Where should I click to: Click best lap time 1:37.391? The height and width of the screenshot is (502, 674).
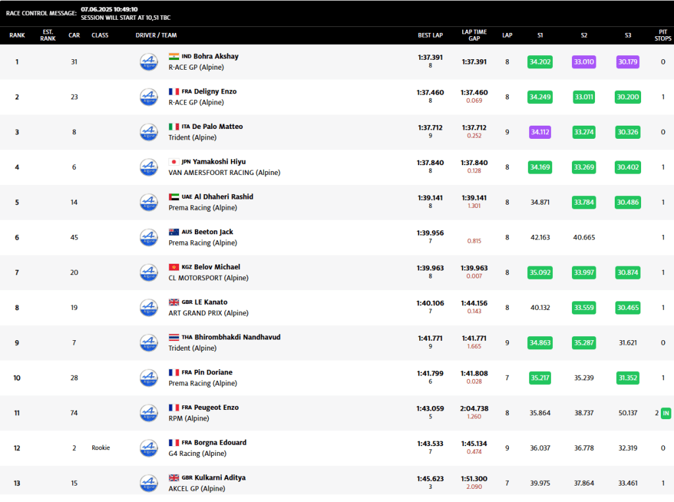(x=430, y=58)
